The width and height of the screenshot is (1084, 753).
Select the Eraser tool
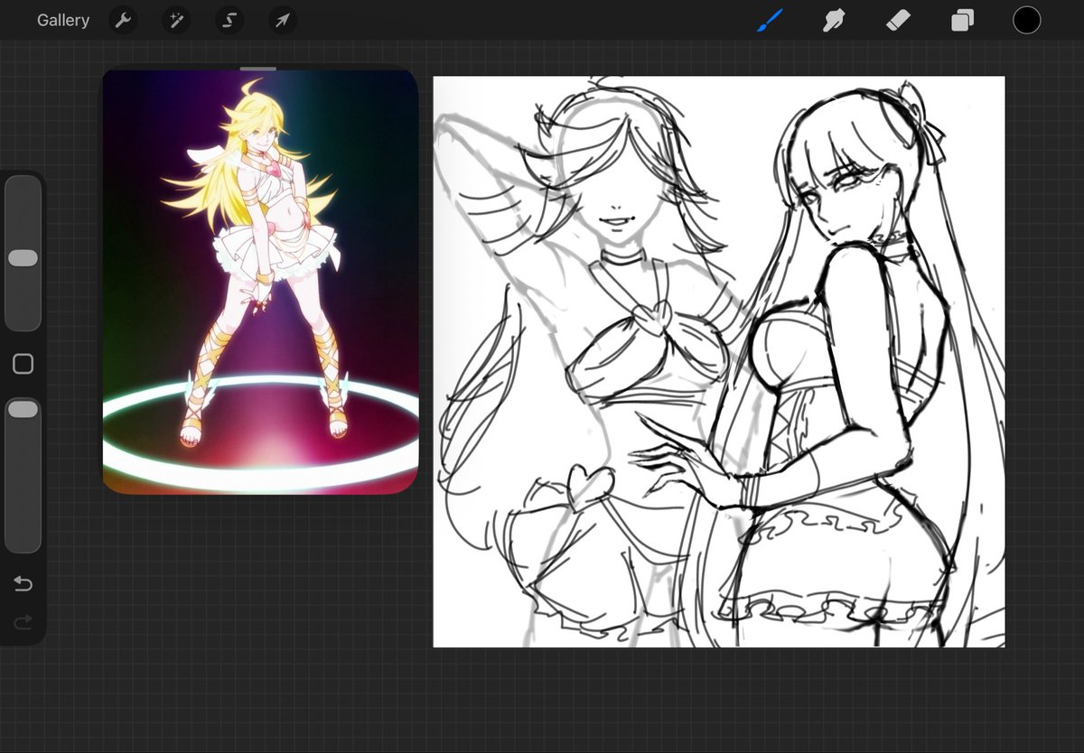click(x=897, y=20)
